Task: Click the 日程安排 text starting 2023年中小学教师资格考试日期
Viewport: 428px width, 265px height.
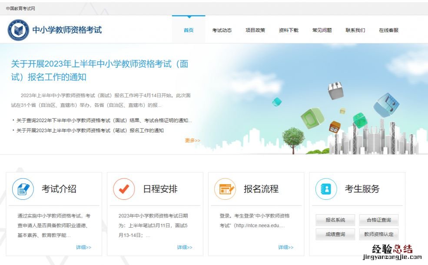Action: click(153, 225)
